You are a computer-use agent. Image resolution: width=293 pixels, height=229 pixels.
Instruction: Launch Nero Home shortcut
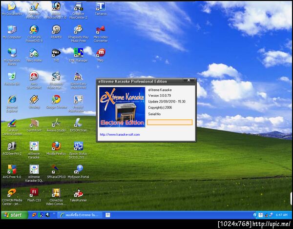point(34,56)
